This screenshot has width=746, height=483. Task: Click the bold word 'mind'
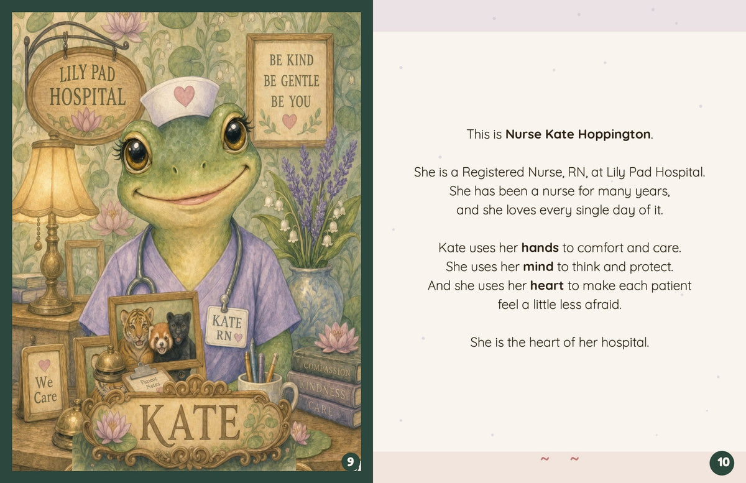coord(538,267)
